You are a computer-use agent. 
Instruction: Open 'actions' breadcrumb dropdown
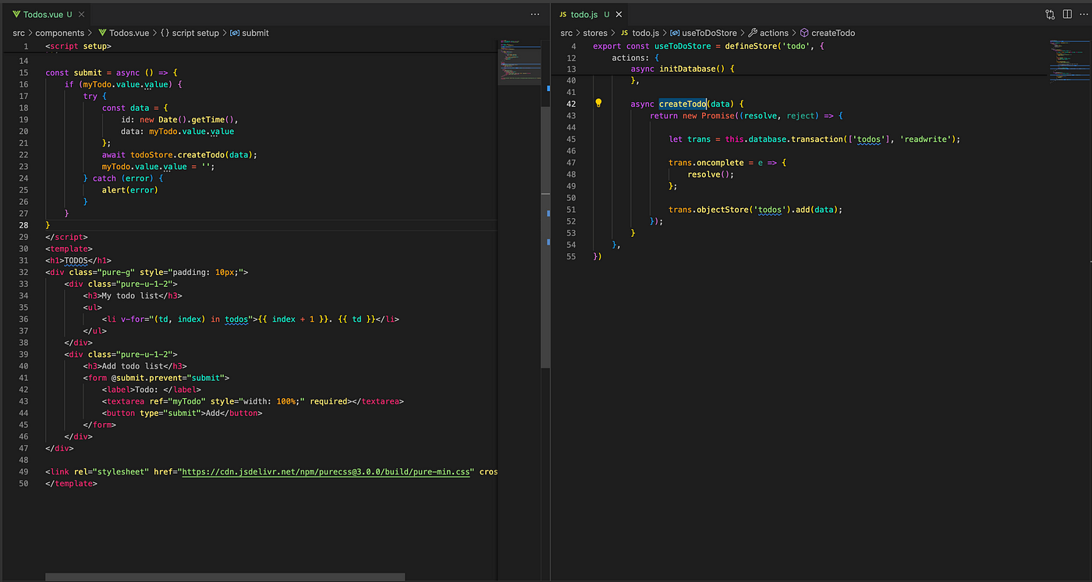[774, 33]
